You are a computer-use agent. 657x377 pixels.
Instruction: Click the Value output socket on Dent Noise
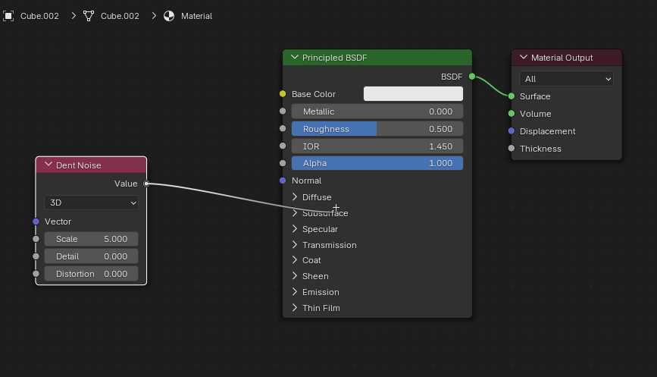[146, 184]
